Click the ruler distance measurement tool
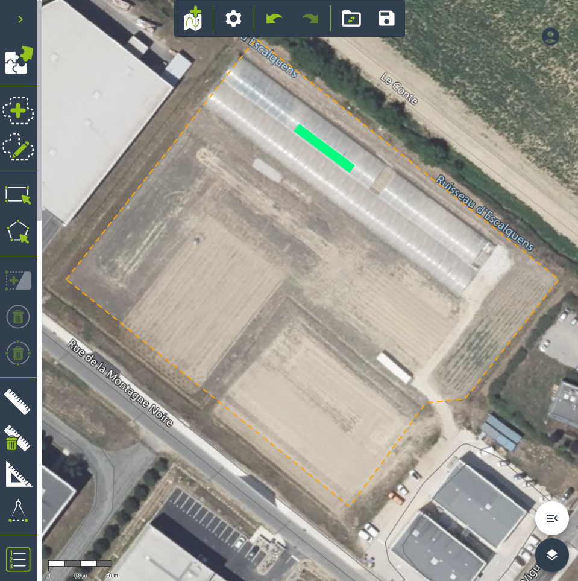This screenshot has width=578, height=581. click(18, 402)
